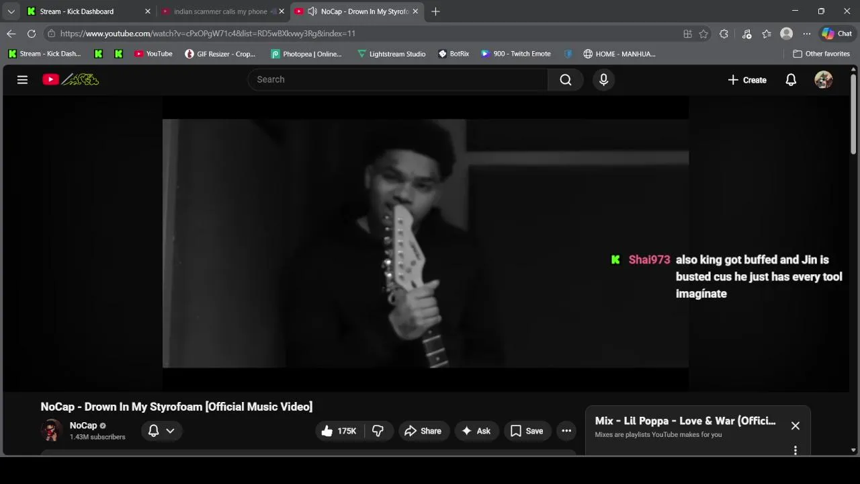860x484 pixels.
Task: Share the video
Action: (423, 431)
